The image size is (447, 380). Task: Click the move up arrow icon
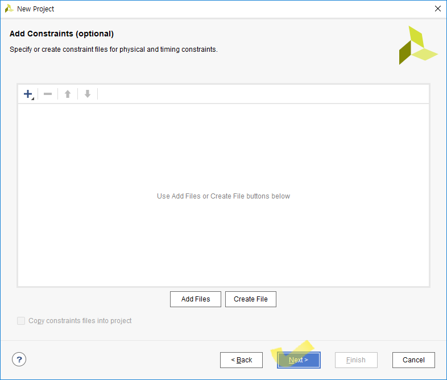(x=68, y=94)
